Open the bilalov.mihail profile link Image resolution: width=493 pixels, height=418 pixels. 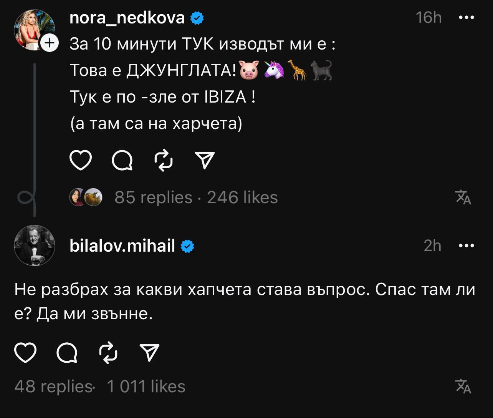click(122, 245)
